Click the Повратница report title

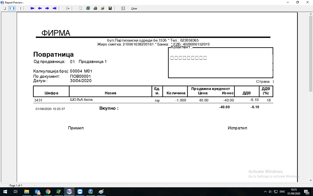coord(53,55)
